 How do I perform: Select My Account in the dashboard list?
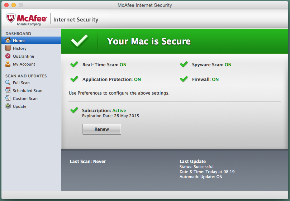pos(24,64)
